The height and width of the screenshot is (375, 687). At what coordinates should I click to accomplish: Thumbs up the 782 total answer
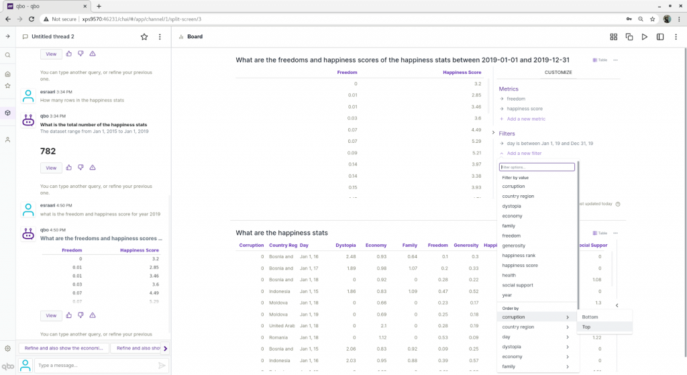click(x=69, y=167)
